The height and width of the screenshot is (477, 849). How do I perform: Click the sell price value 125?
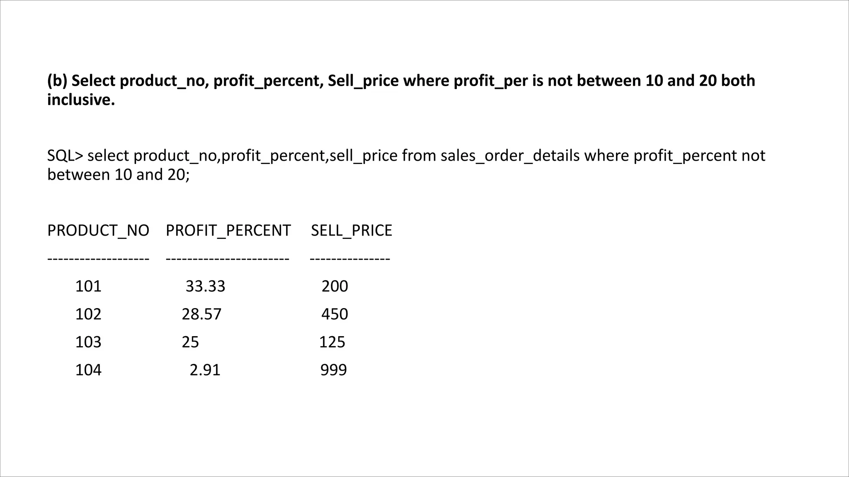(332, 342)
